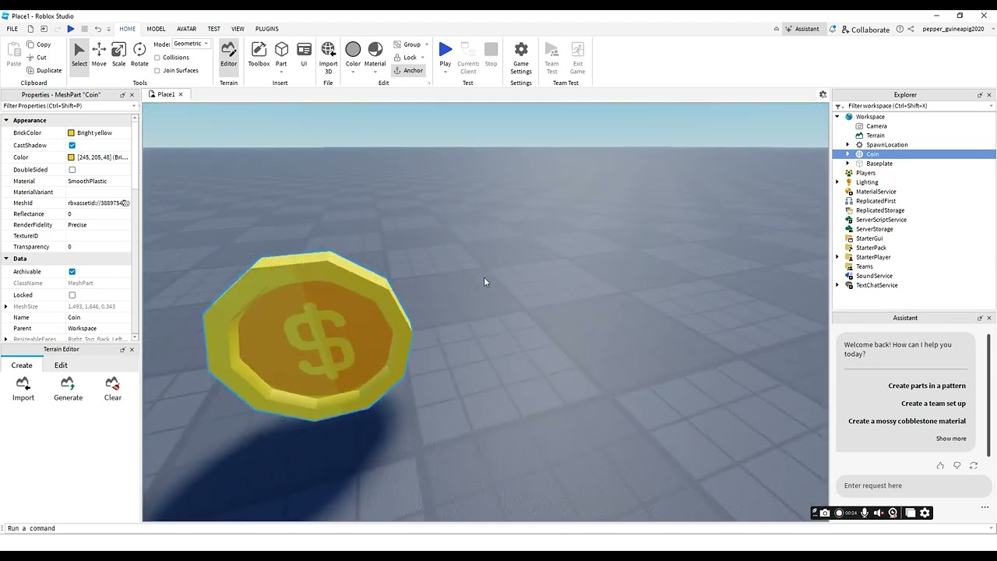Switch to Terrain Editor Edit tab
Viewport: 997px width, 561px height.
click(61, 365)
